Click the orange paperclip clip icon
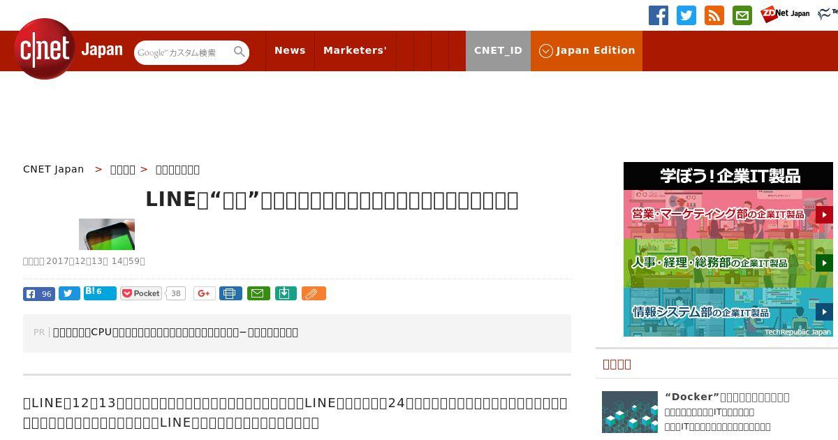This screenshot has height=440, width=838. pyautogui.click(x=314, y=293)
